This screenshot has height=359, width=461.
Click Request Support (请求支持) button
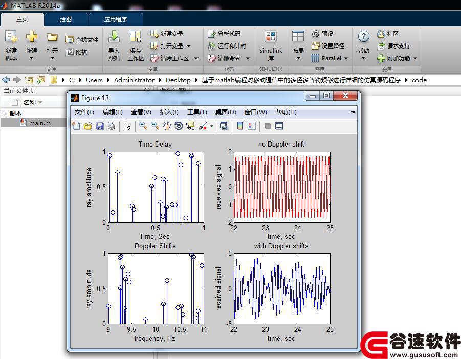coord(393,46)
